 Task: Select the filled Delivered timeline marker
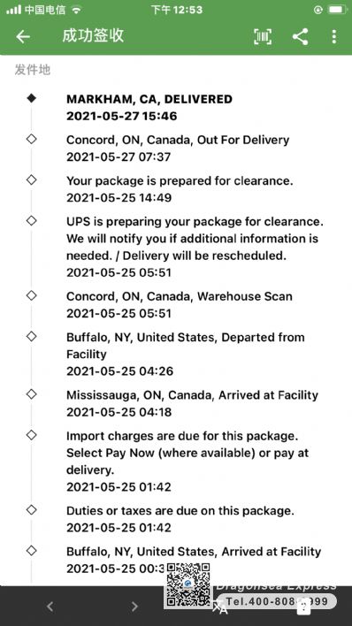pyautogui.click(x=32, y=98)
